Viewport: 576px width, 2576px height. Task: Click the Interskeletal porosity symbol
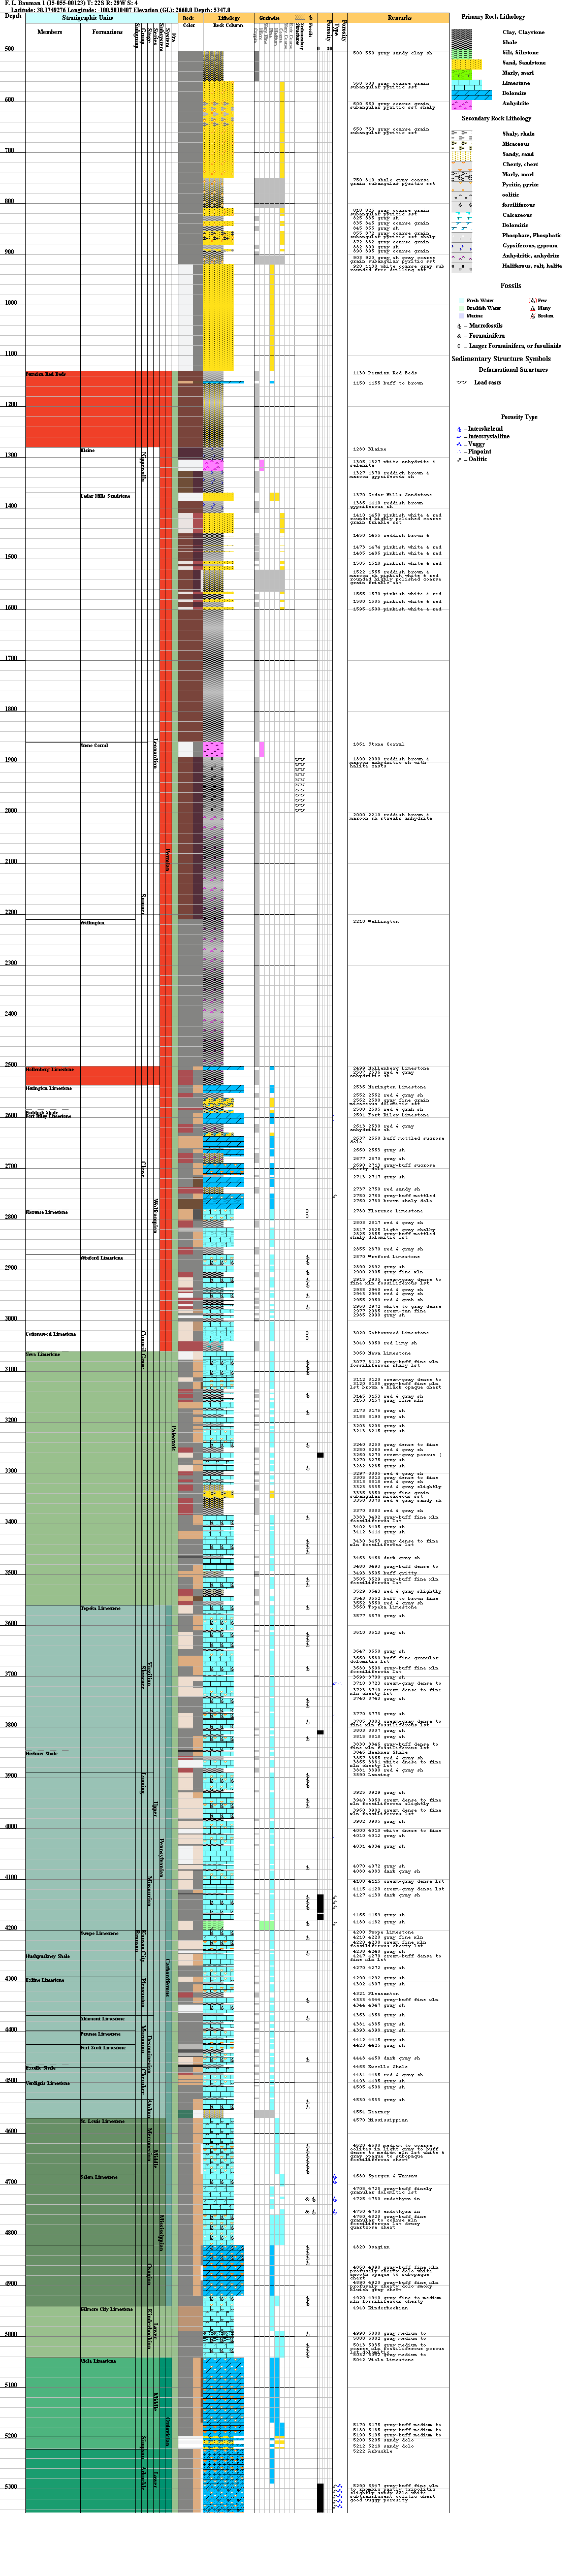[459, 429]
